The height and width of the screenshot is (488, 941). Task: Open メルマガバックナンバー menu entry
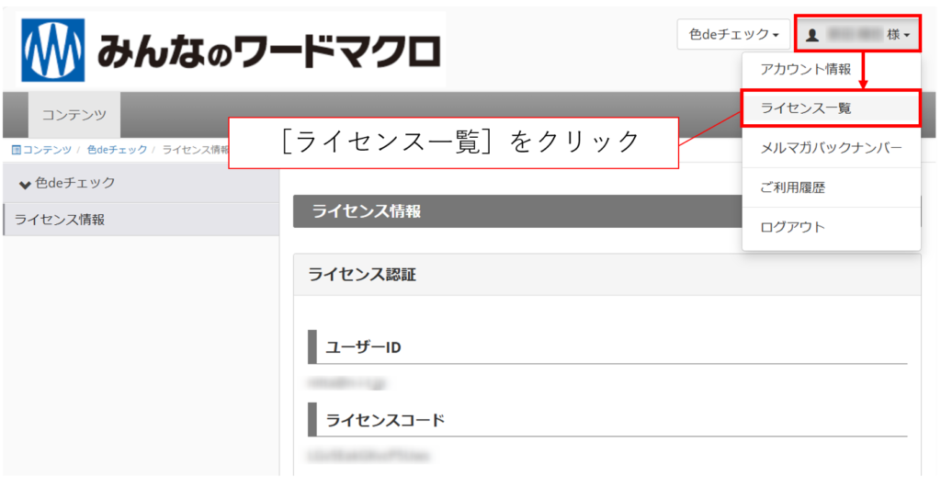pos(831,148)
